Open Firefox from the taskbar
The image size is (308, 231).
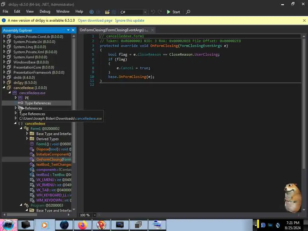tap(83, 225)
